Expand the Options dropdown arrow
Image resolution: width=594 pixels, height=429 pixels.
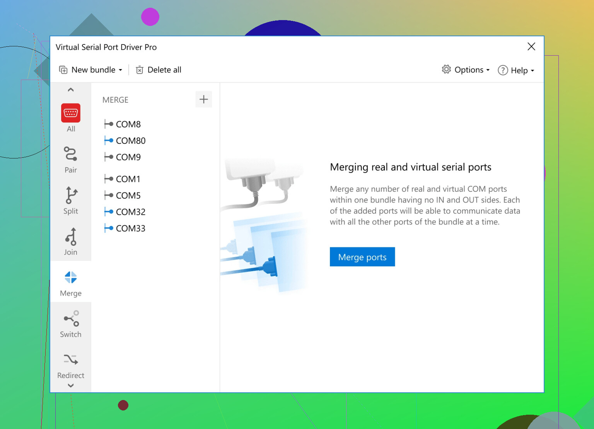(x=488, y=70)
